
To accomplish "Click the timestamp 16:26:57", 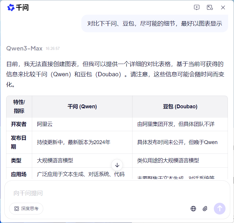I will coord(53,48).
